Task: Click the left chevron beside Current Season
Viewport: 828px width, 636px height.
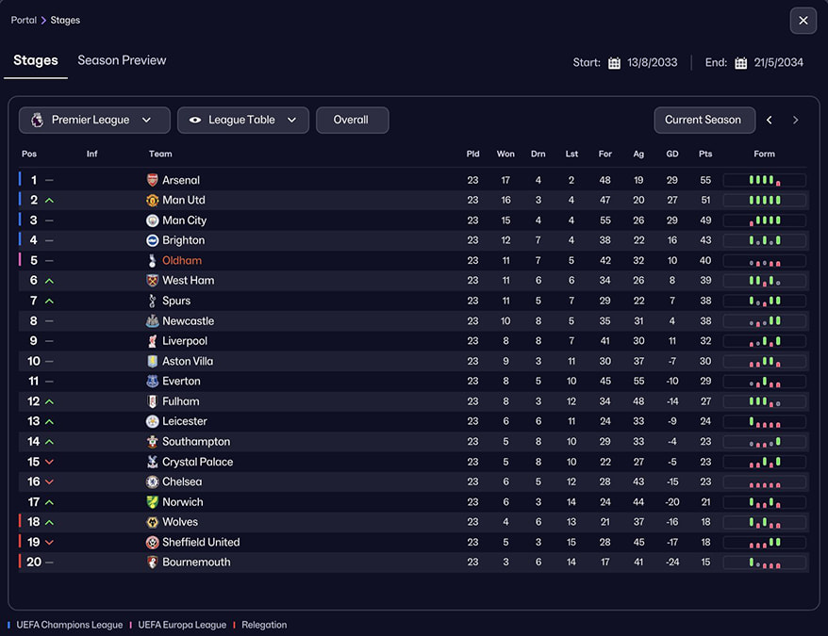Action: pos(770,120)
